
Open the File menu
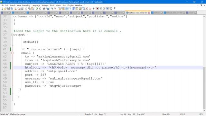click(x=2, y=5)
